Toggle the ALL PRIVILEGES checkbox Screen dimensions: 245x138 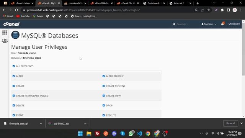click(x=14, y=66)
